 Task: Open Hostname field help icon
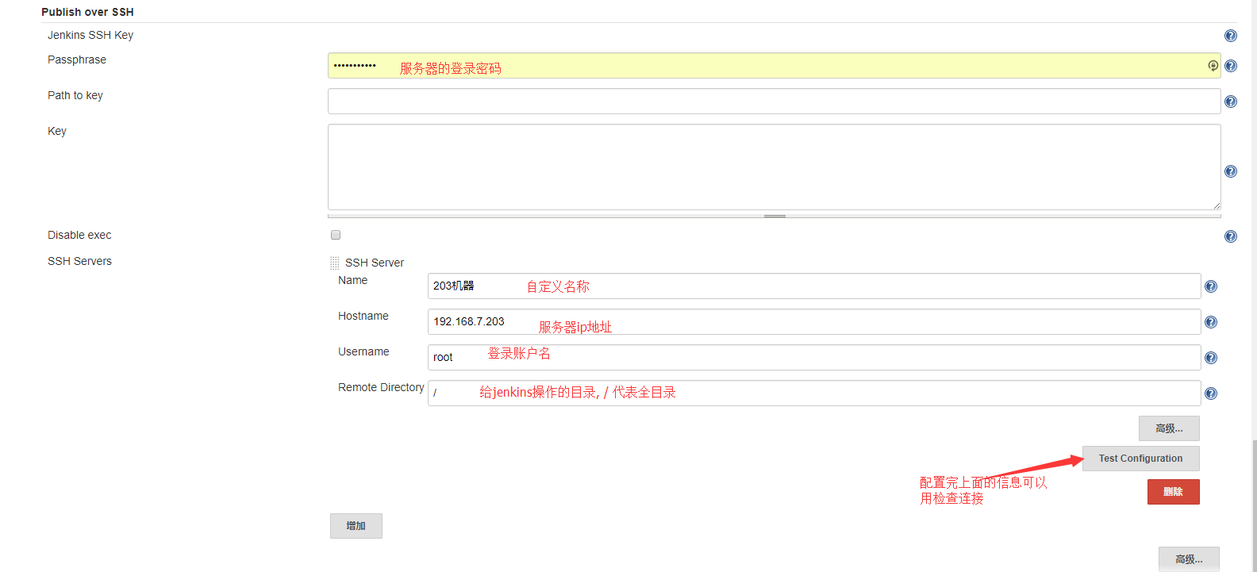(x=1210, y=322)
